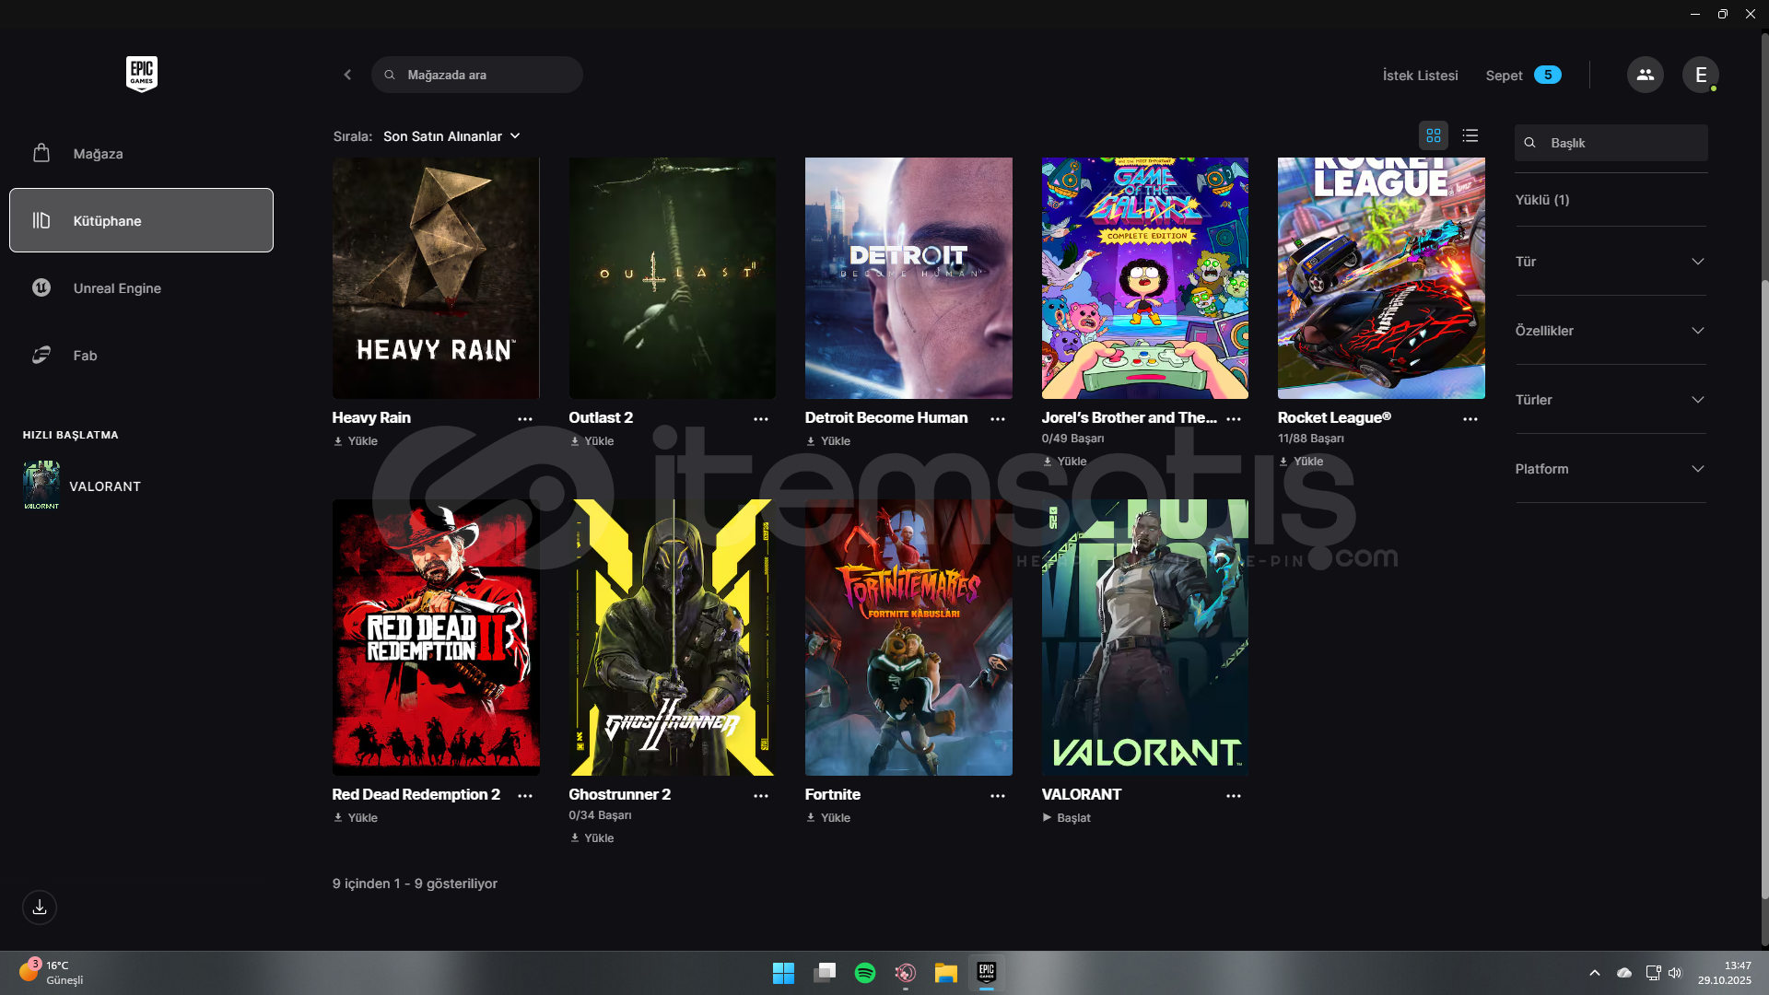
Task: Open the profile avatar E
Action: tap(1700, 75)
